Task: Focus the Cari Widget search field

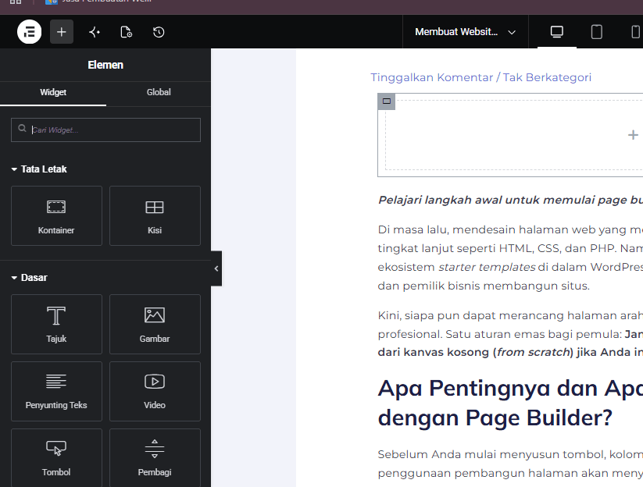Action: coord(105,130)
